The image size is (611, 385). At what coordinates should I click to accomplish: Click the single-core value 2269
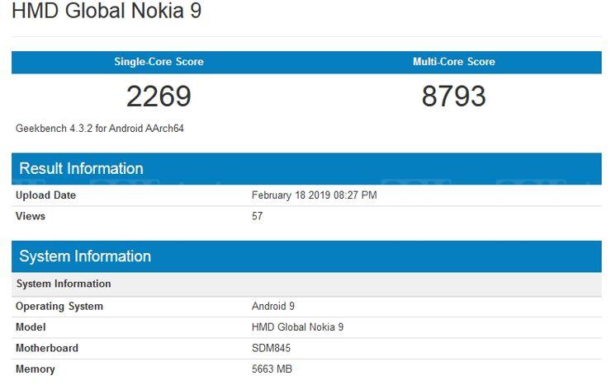[x=159, y=96]
